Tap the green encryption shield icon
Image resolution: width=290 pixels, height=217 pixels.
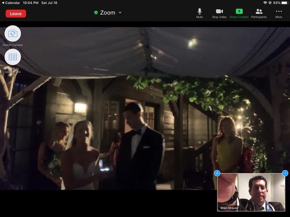tap(96, 13)
